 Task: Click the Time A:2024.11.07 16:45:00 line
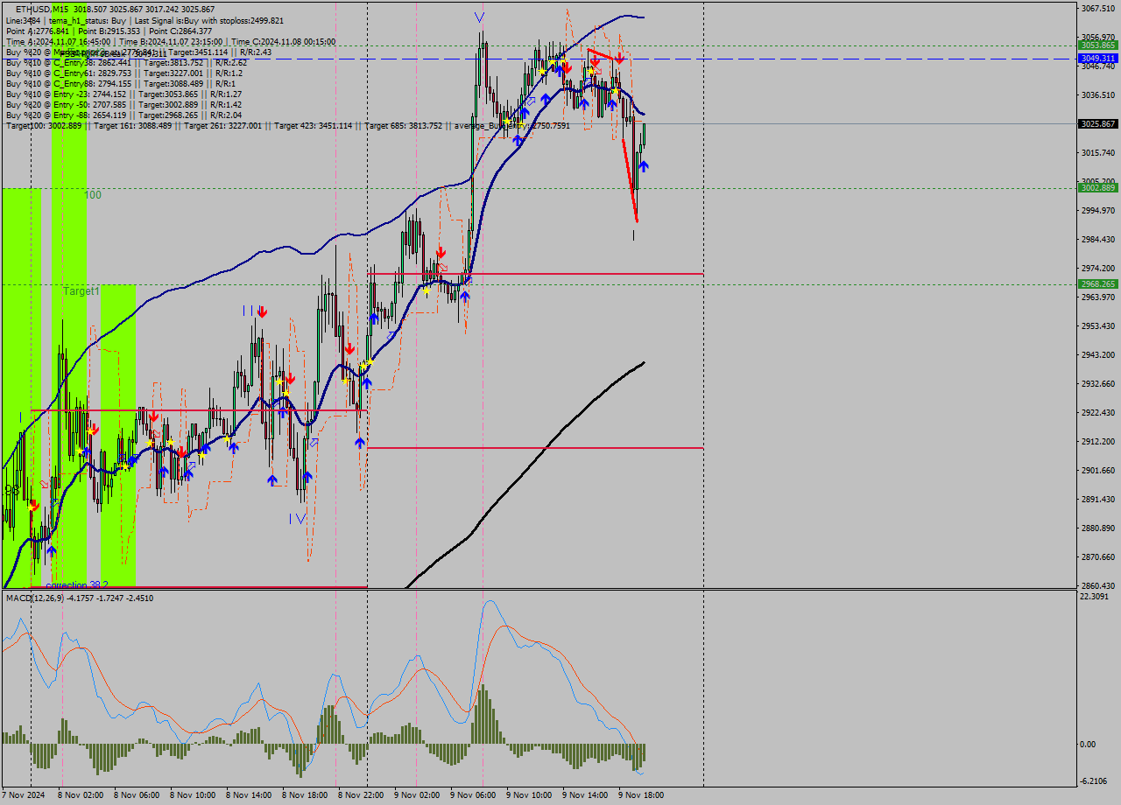click(x=171, y=41)
